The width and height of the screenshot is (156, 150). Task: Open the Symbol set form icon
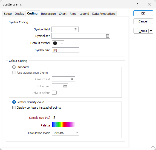pyautogui.click(x=107, y=36)
